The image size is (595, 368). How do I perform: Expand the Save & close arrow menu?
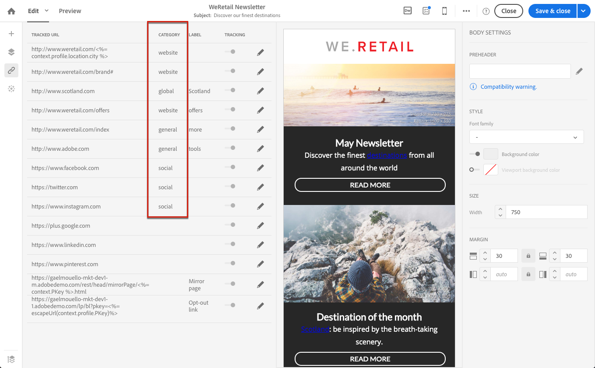pyautogui.click(x=584, y=11)
